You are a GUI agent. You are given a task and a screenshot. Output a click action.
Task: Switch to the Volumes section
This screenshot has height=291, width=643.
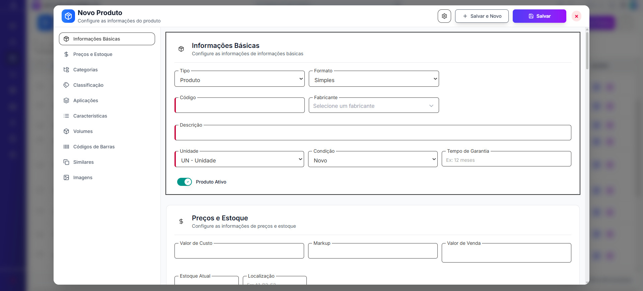(83, 131)
